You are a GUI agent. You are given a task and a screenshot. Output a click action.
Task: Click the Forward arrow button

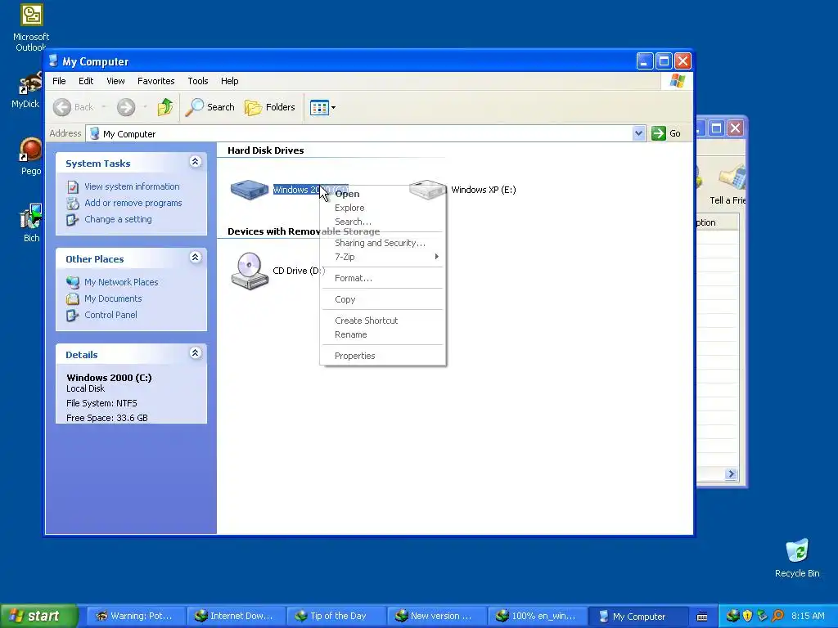[x=126, y=107]
